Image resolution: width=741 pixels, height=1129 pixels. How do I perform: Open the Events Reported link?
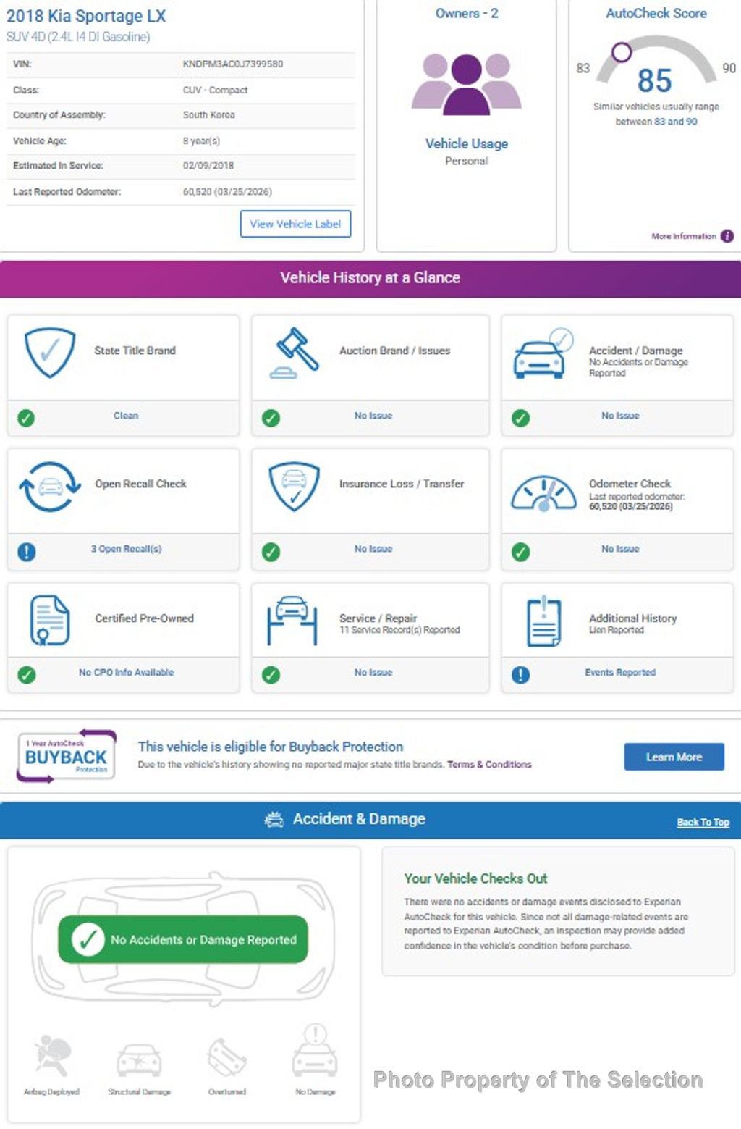point(620,673)
